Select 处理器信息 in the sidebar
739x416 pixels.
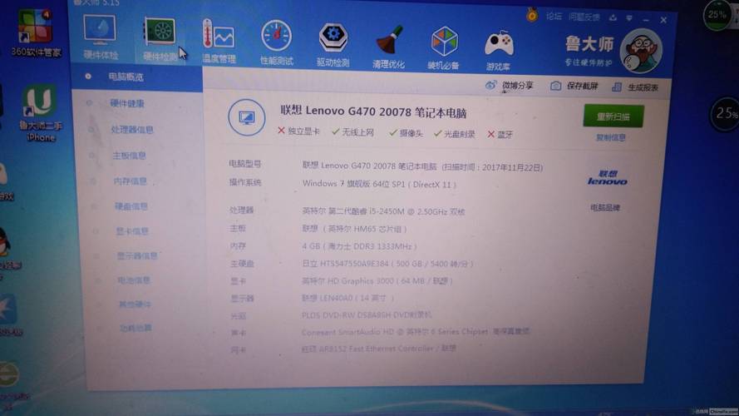(x=132, y=129)
